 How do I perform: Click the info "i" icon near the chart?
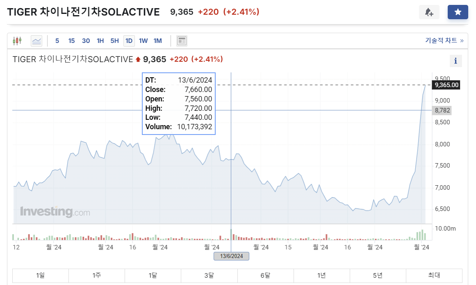456,61
